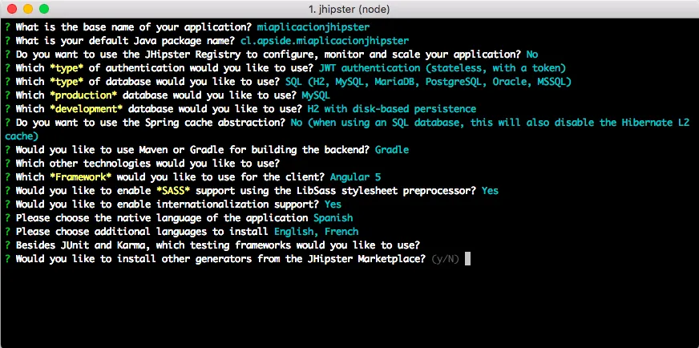Click the '(y/N)' hint on last prompt
Viewport: 699px width, 348px height.
[x=446, y=259]
